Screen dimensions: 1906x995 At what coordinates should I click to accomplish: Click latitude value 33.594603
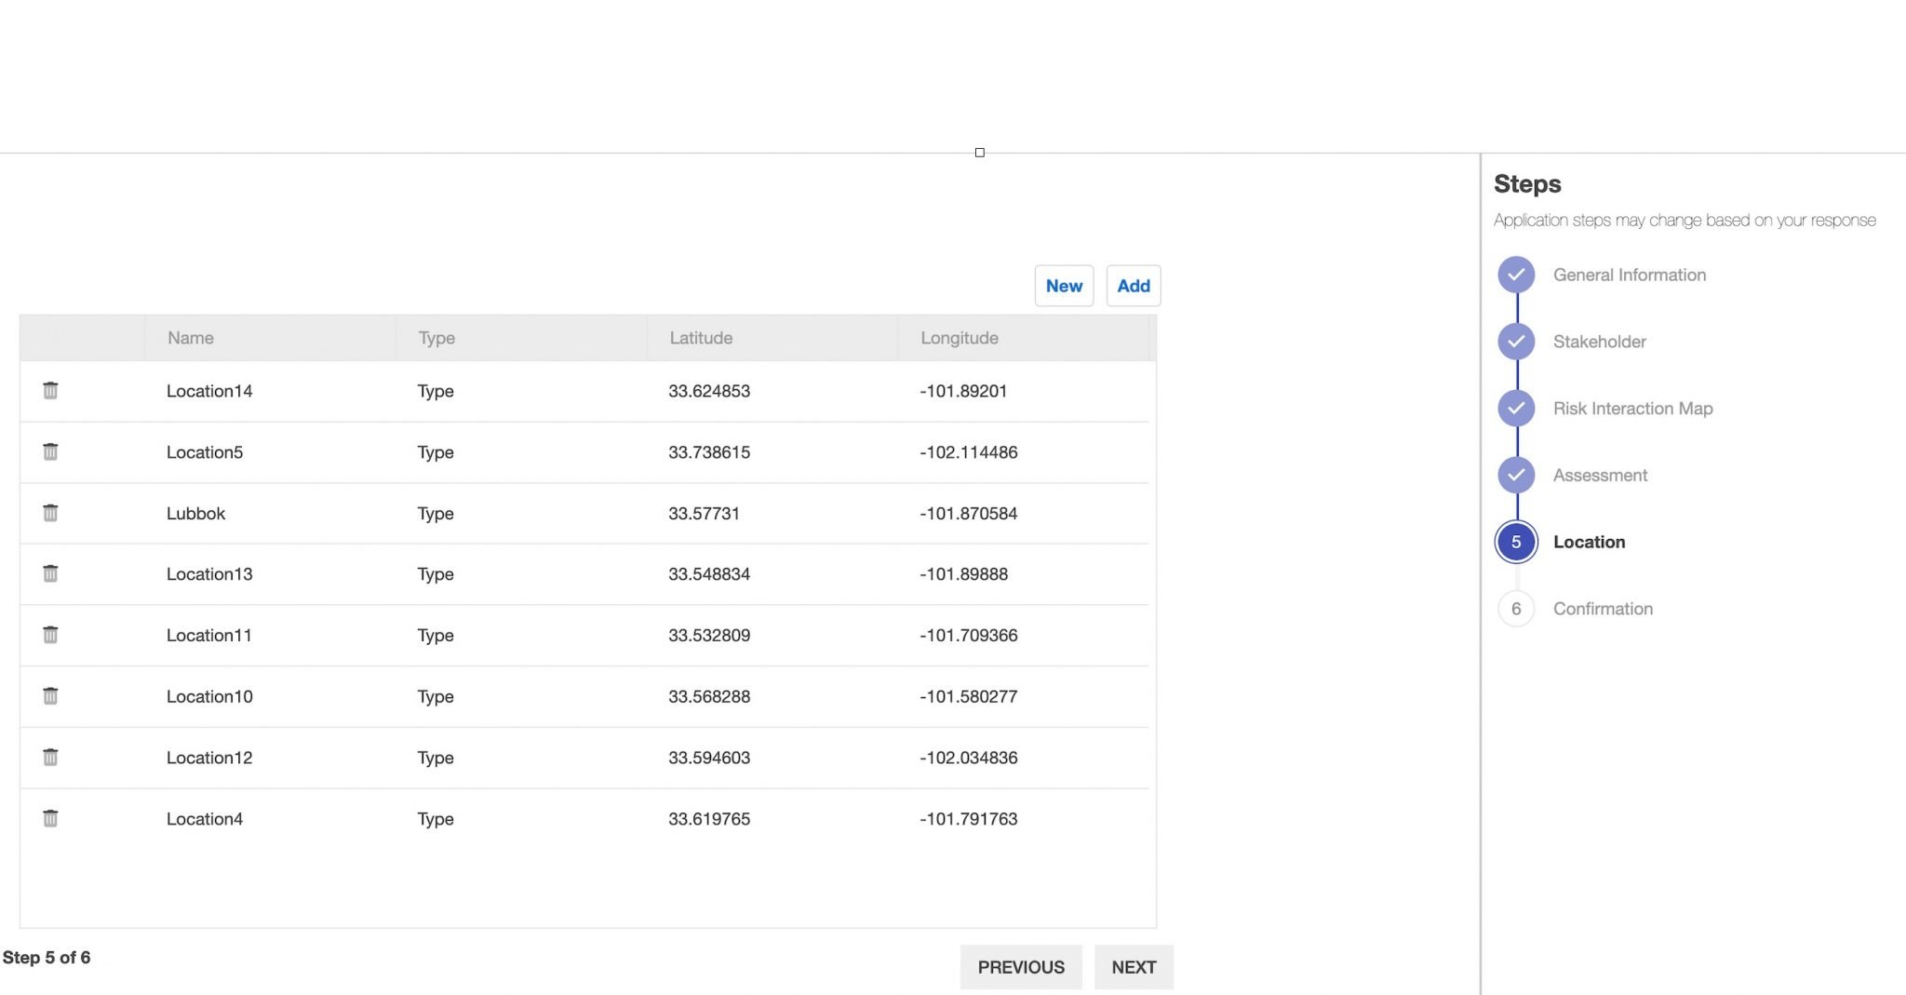click(x=709, y=758)
